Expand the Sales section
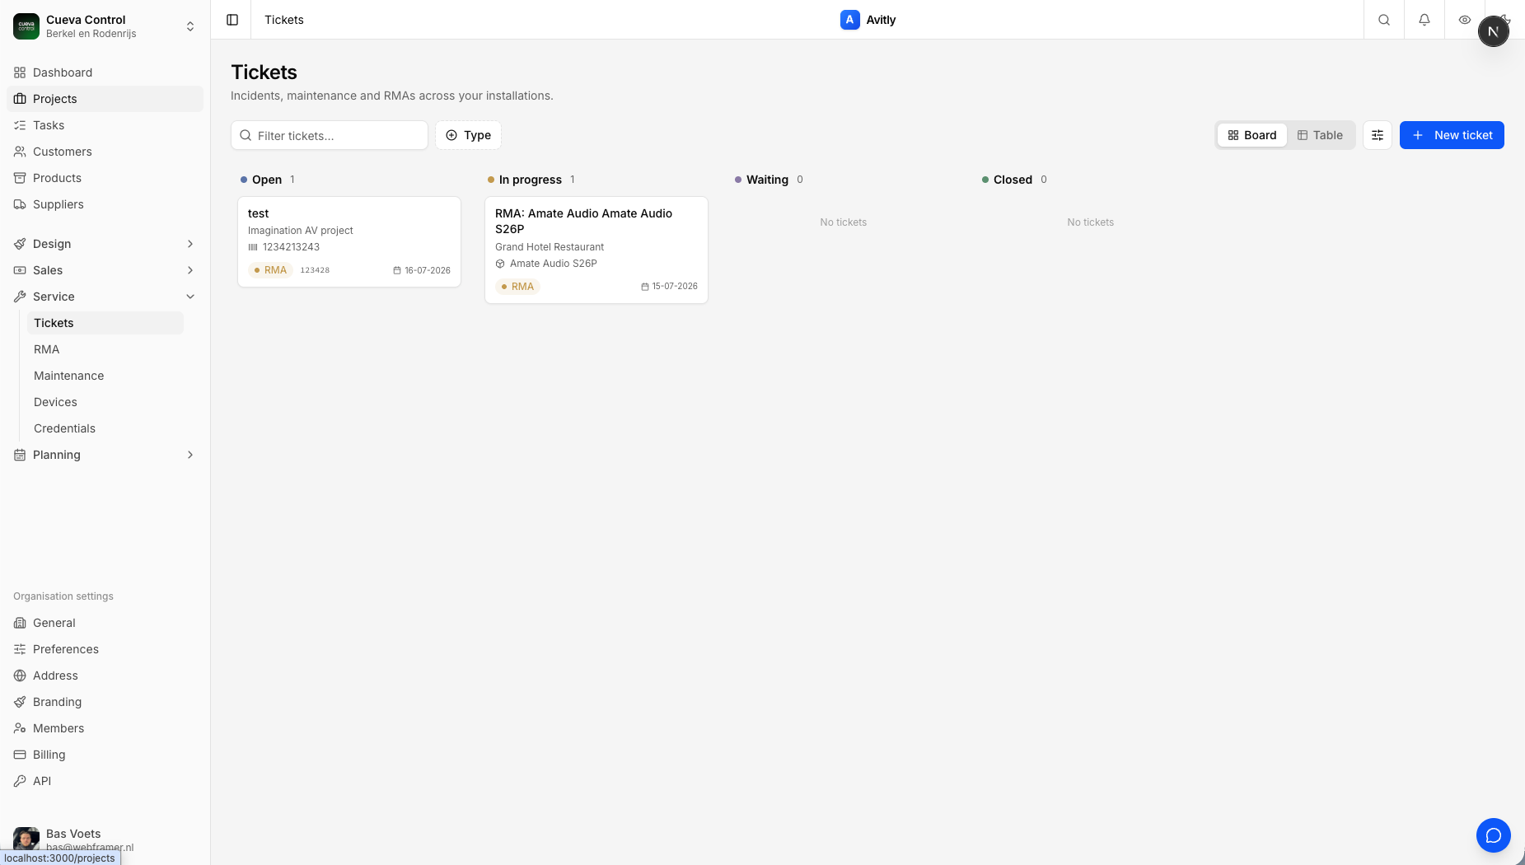1525x865 pixels. [x=105, y=270]
